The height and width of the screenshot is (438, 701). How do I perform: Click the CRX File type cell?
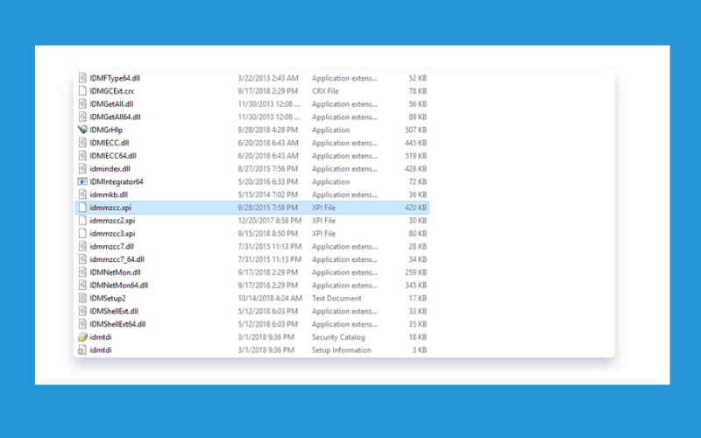325,91
